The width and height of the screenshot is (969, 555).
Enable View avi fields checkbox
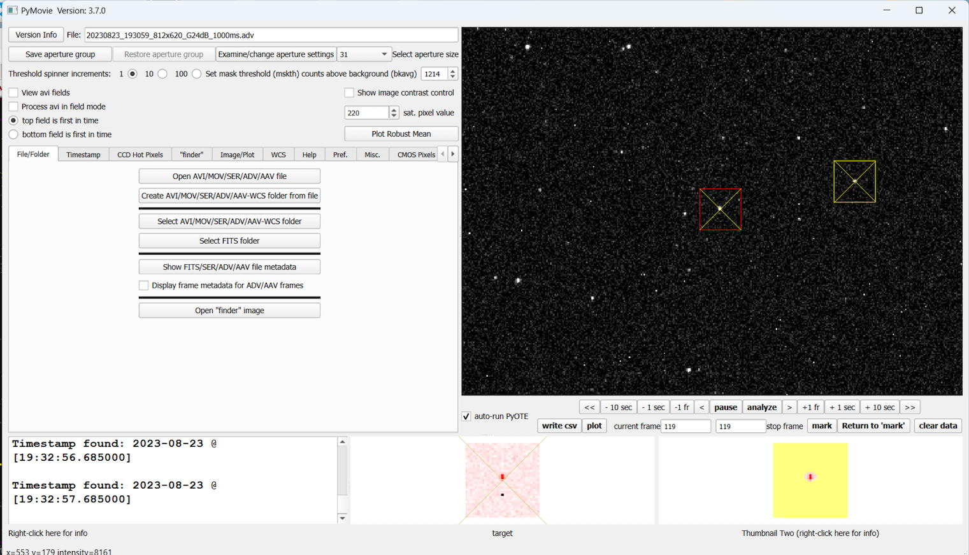pyautogui.click(x=13, y=93)
